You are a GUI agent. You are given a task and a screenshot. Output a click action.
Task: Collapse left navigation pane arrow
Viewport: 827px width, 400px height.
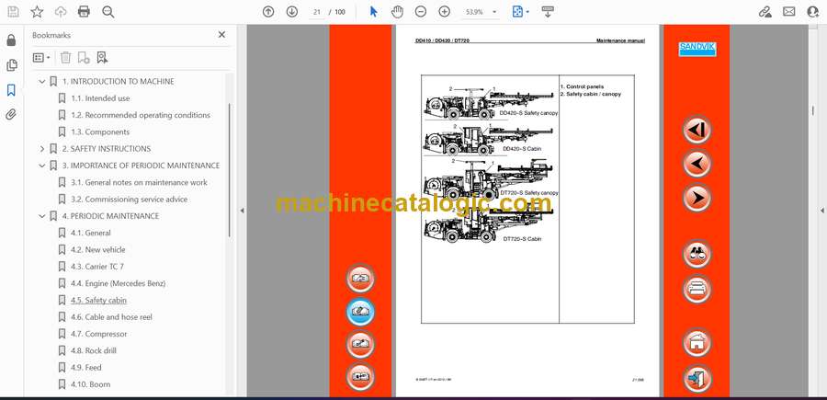[242, 211]
